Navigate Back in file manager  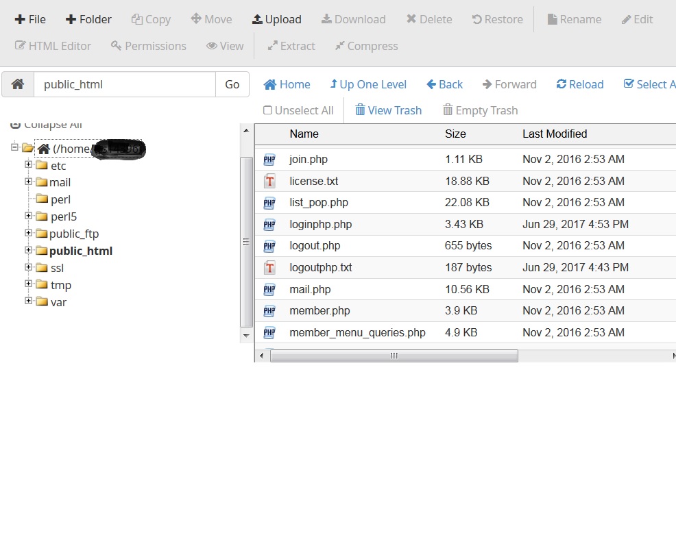pos(444,84)
